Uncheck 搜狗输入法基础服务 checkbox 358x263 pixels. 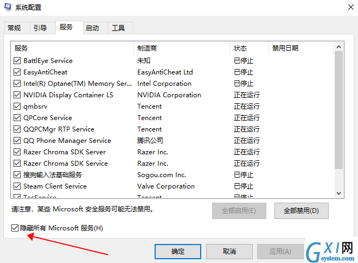[x=17, y=175]
